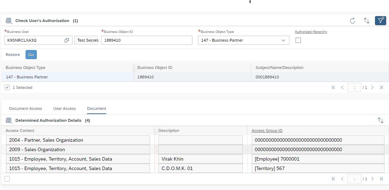
Task: Expand the Business Object Type dropdown
Action: (283, 40)
